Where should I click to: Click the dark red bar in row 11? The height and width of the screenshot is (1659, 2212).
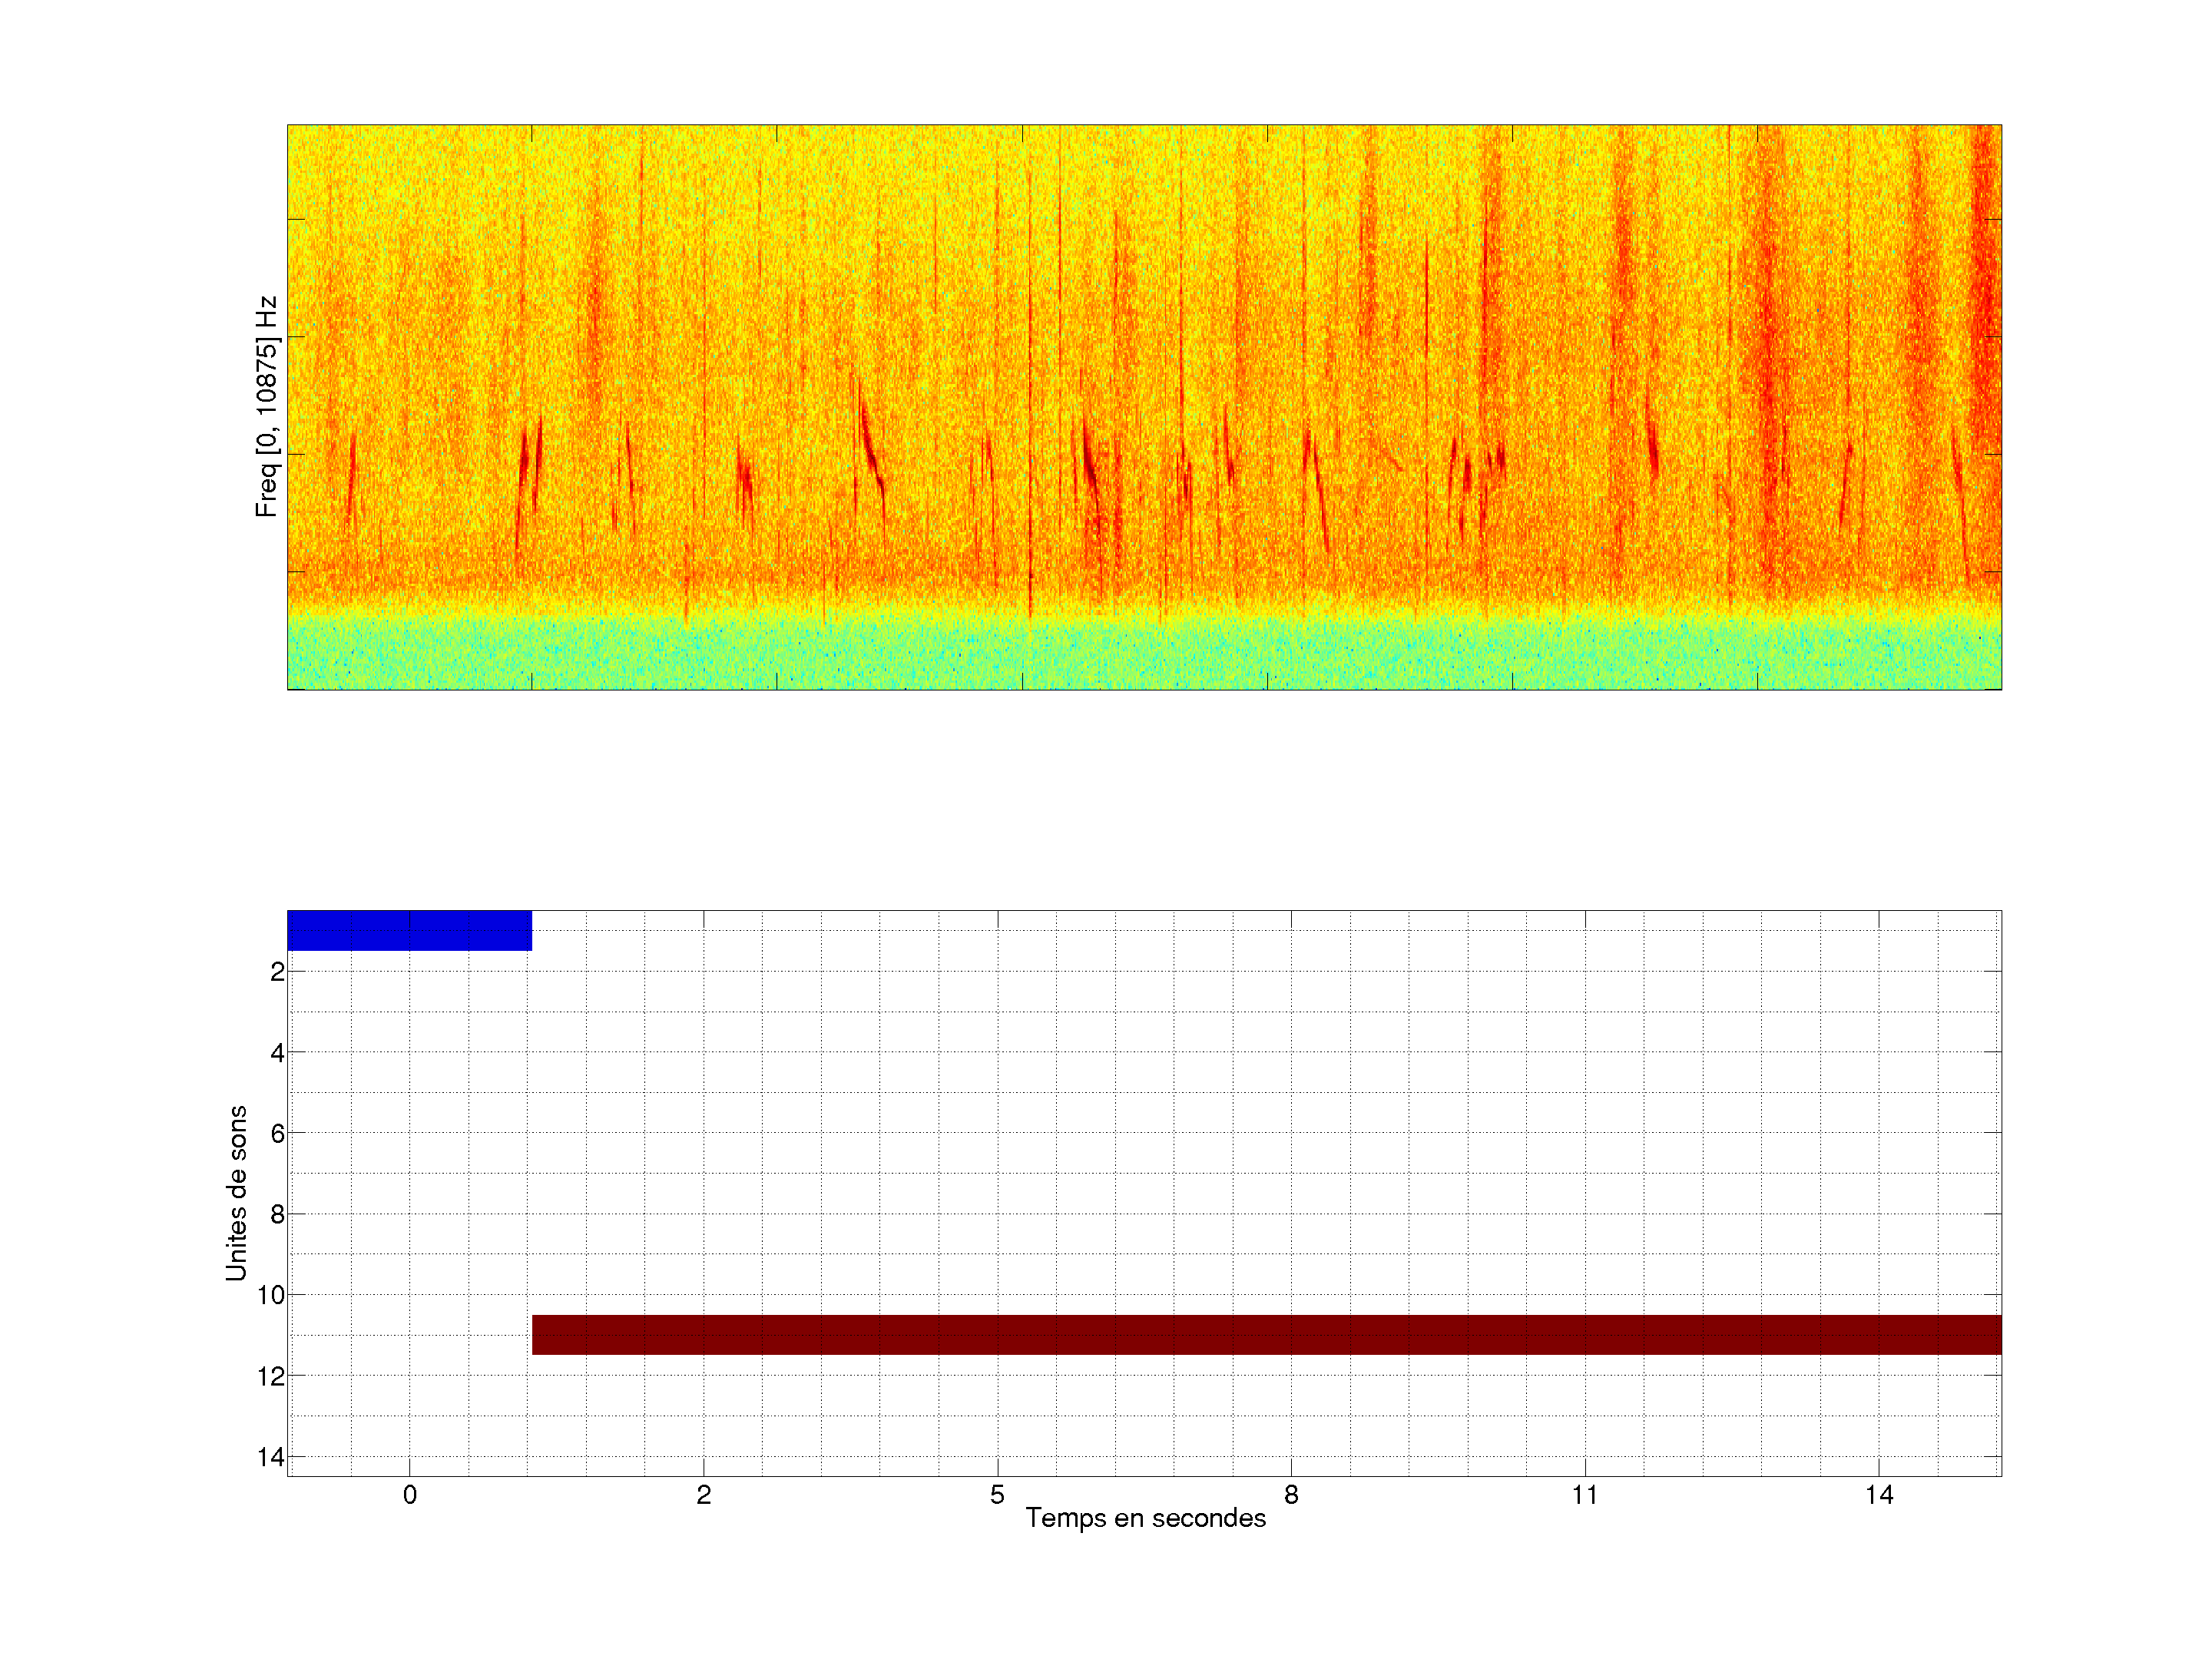(1266, 1334)
